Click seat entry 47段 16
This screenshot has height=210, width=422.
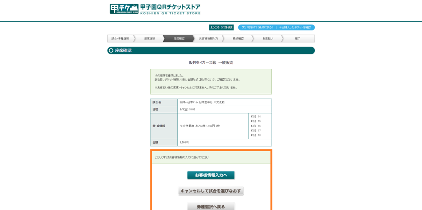click(256, 126)
